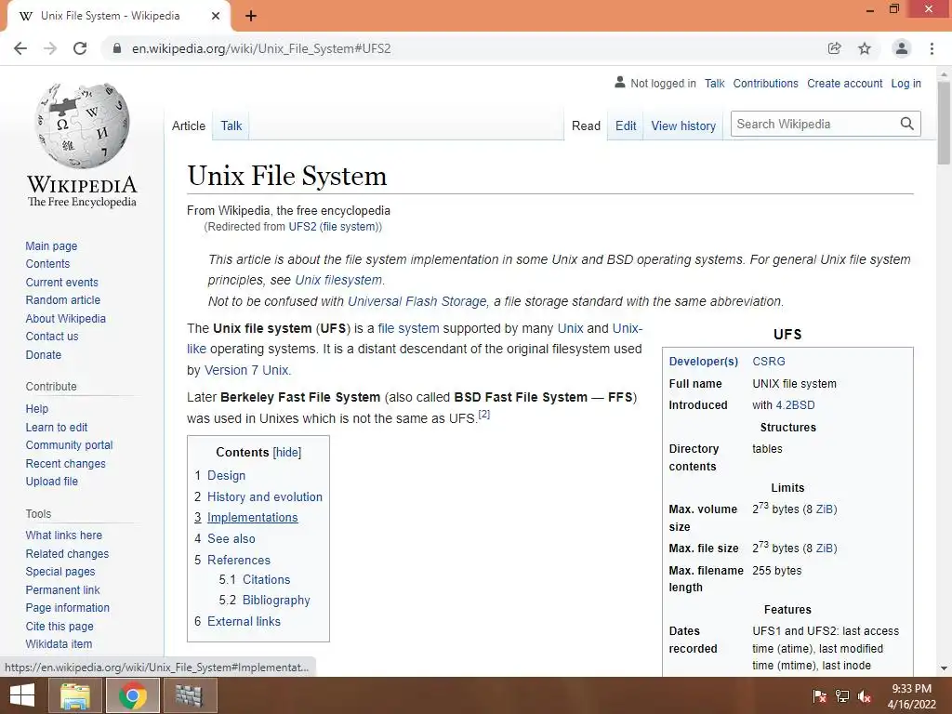This screenshot has height=714, width=952.
Task: Click the Chrome taskbar icon
Action: (132, 695)
